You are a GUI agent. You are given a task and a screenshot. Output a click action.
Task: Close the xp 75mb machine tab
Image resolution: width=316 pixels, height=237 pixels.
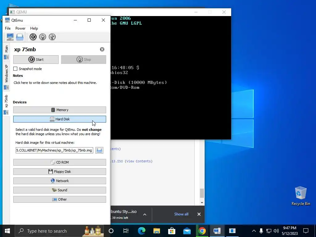102,49
